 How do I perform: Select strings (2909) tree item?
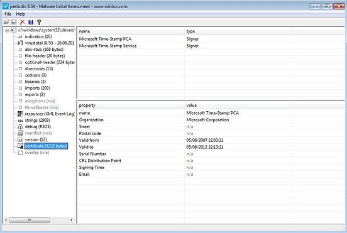point(37,120)
